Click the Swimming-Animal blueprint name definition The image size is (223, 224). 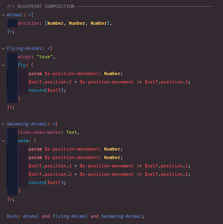pyautogui.click(x=27, y=124)
